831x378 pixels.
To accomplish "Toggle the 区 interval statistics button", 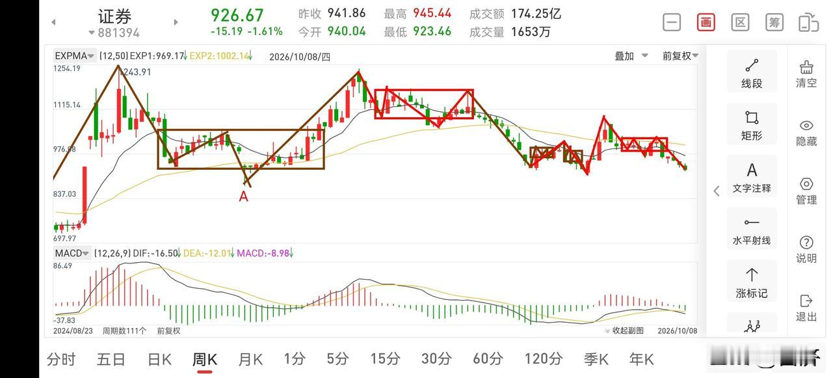I will coord(740,22).
